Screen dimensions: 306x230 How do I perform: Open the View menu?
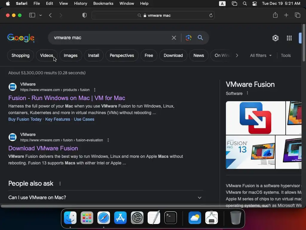click(63, 4)
